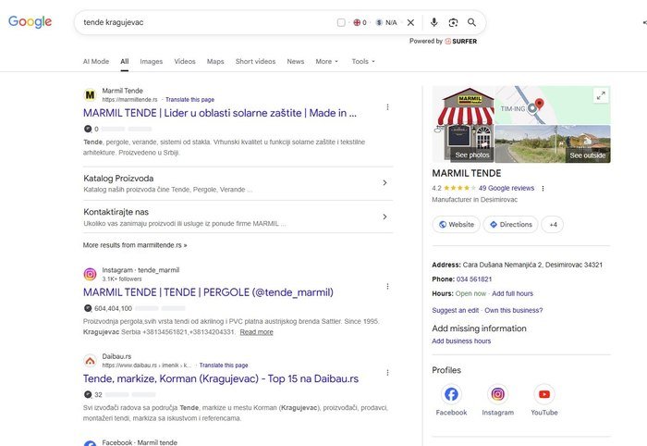Click the dollar N/A Surfer indicator
This screenshot has width=647, height=446.
(386, 22)
